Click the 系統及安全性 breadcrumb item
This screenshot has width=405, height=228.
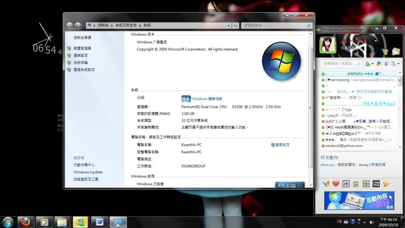click(126, 26)
